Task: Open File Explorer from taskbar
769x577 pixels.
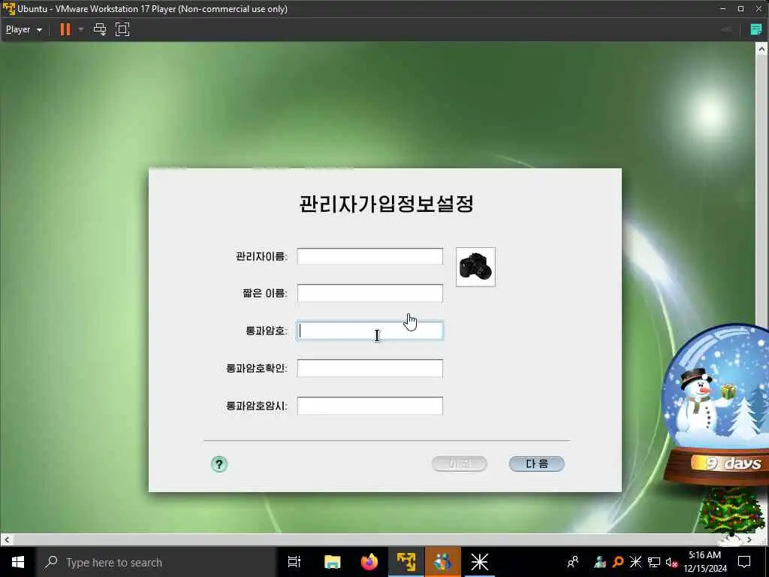Action: coord(332,562)
